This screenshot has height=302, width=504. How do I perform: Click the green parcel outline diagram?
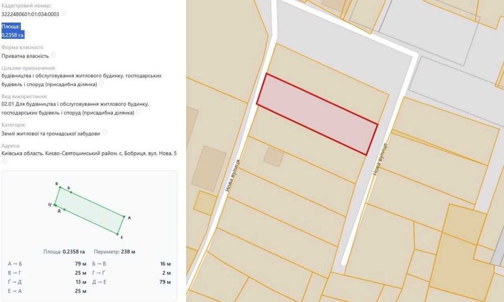[89, 210]
